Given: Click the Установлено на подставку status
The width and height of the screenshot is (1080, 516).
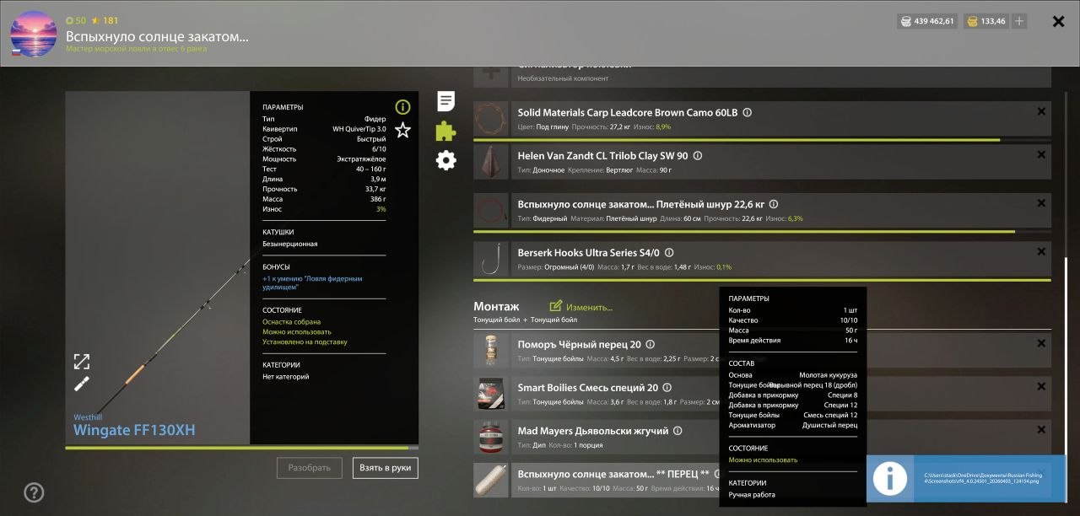Looking at the screenshot, I should pyautogui.click(x=305, y=342).
